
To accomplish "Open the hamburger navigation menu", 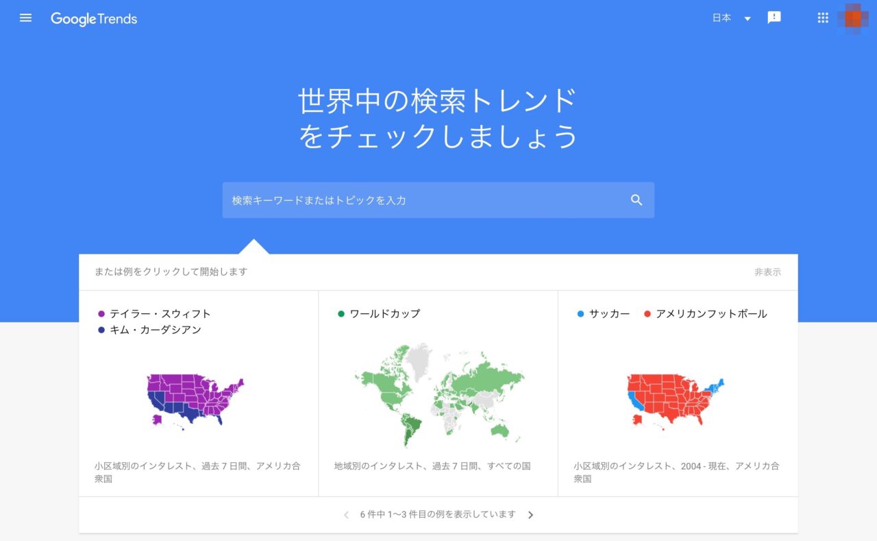I will click(x=25, y=18).
